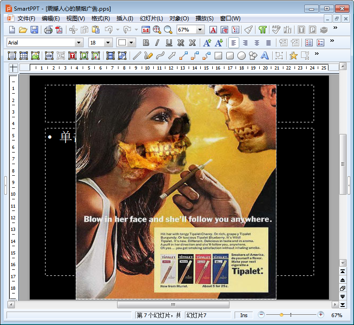Open 幻灯片(L) menu
This screenshot has height=325, width=354.
tap(151, 19)
